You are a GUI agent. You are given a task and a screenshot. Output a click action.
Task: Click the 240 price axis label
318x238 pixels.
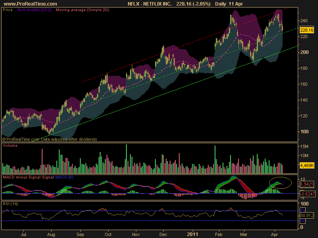tap(304, 21)
